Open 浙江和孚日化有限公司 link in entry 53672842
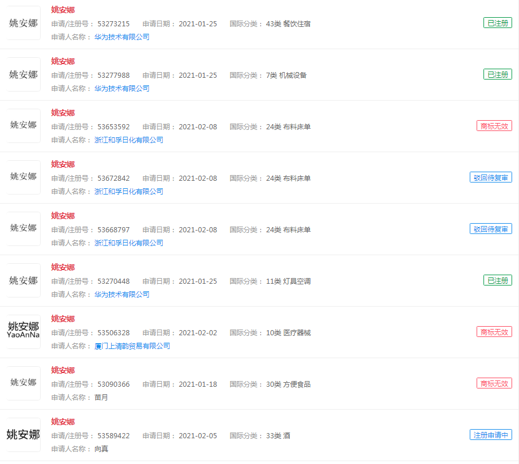Image resolution: width=519 pixels, height=464 pixels. point(129,191)
